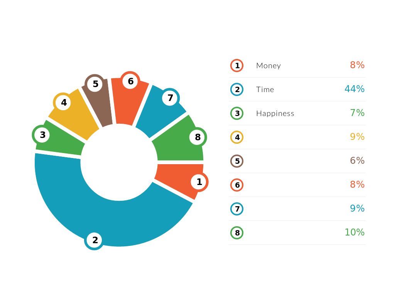Click the number 8 badge on the chart
Screen dimensions: 395x296
point(197,137)
